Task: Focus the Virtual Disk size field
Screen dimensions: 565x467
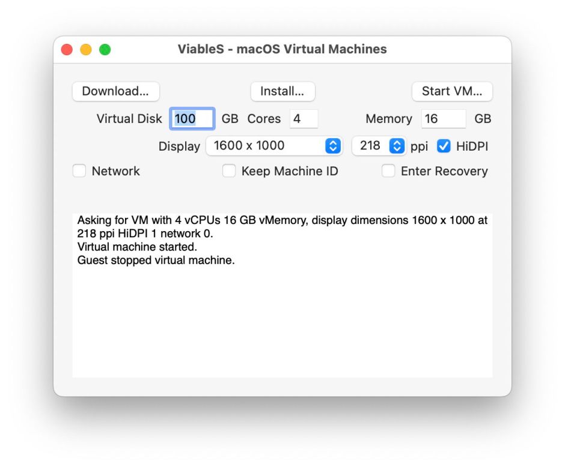Action: pyautogui.click(x=192, y=119)
